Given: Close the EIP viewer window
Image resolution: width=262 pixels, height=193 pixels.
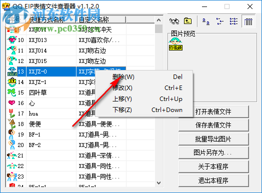Looking at the screenshot, I should 250,6.
